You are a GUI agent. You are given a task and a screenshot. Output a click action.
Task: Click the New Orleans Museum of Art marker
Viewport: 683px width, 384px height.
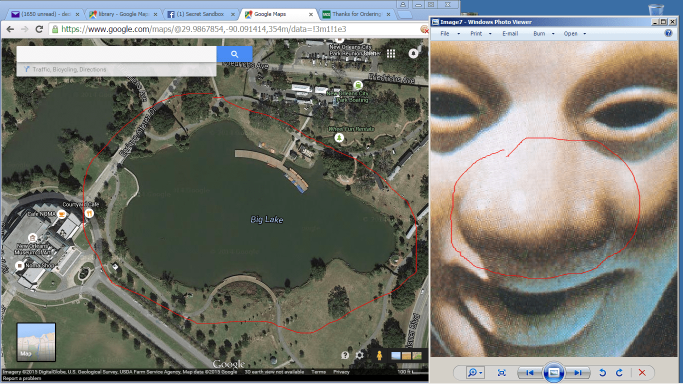coord(32,237)
